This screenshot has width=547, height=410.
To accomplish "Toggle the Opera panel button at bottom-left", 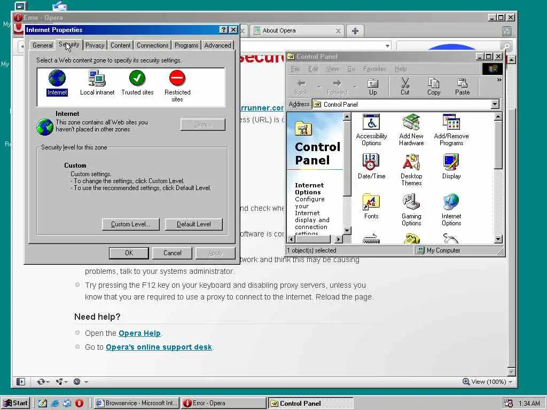I will tap(21, 382).
